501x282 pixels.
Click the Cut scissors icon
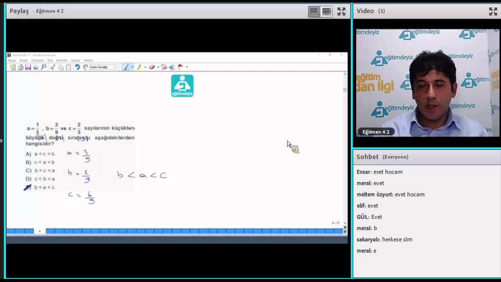pos(52,67)
